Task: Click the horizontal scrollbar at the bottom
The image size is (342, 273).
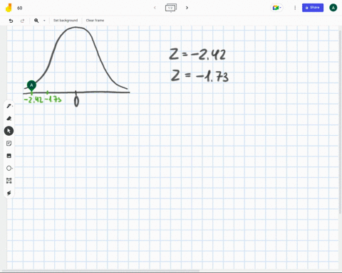Action: pyautogui.click(x=101, y=271)
